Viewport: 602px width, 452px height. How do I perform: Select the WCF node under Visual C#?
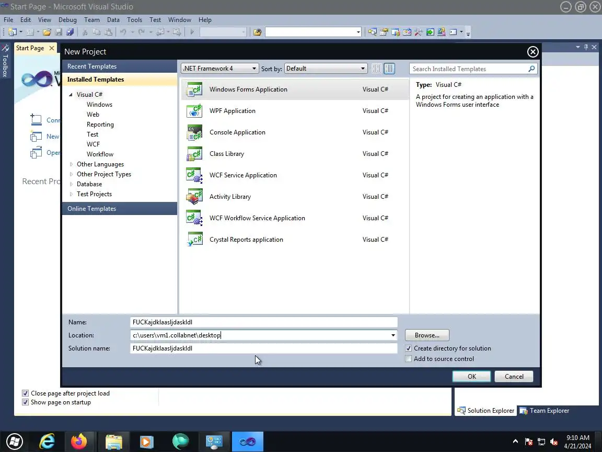tap(94, 144)
